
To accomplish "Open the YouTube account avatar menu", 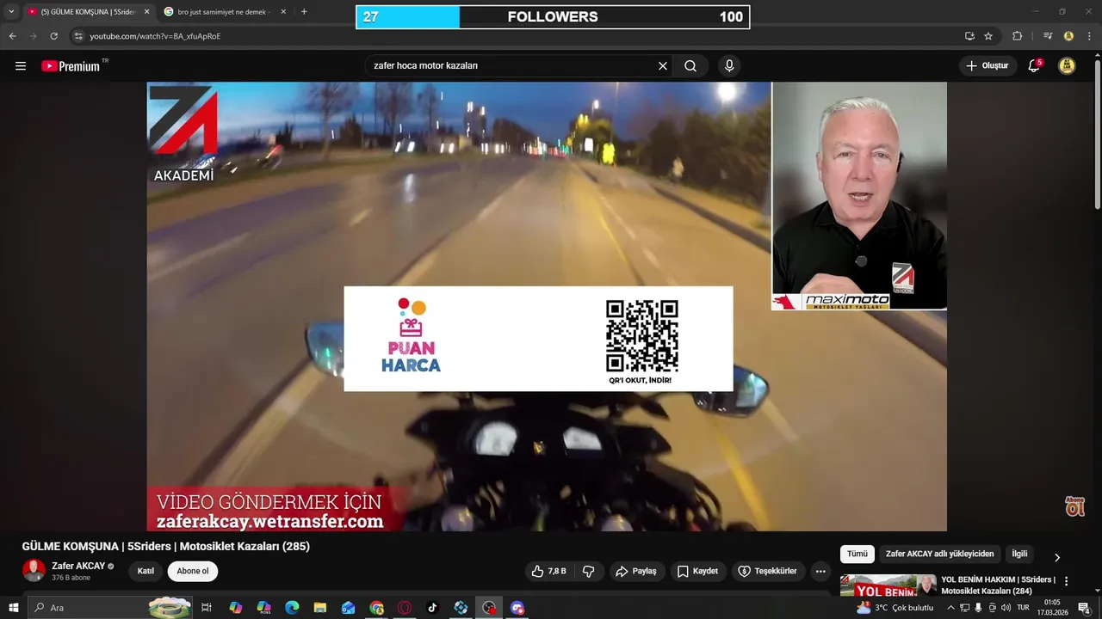I will (1067, 66).
